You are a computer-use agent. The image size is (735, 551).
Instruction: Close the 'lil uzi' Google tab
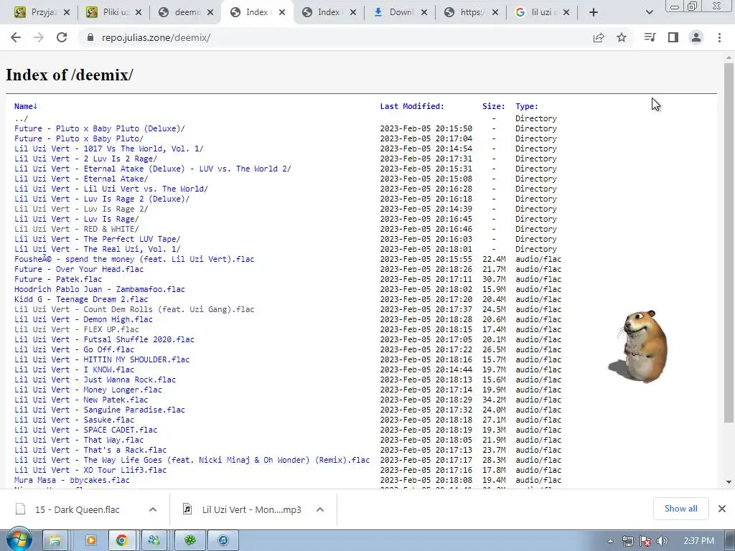point(566,13)
